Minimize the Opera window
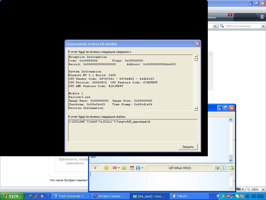 tap(251, 3)
